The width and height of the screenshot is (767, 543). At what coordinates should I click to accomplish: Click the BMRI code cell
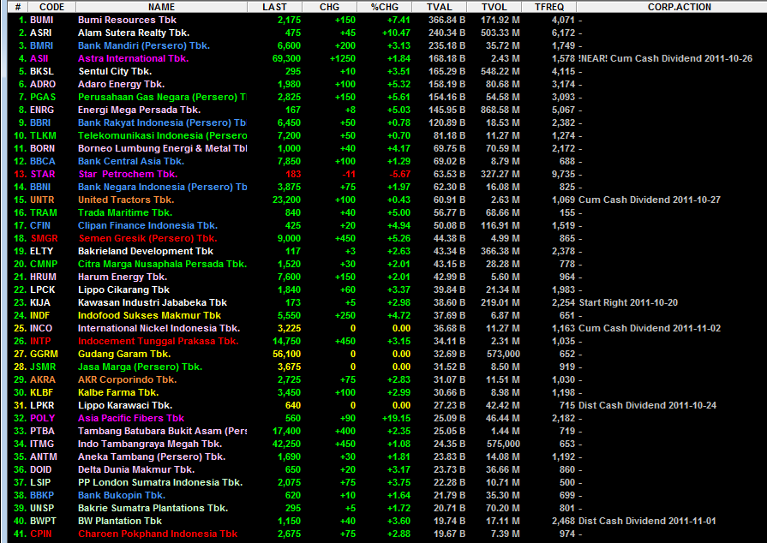(x=42, y=45)
